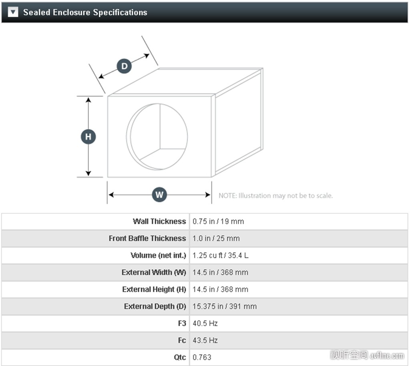Screen dimensions: 410x366
Task: Click the External Height (H) label
Action: pos(154,289)
